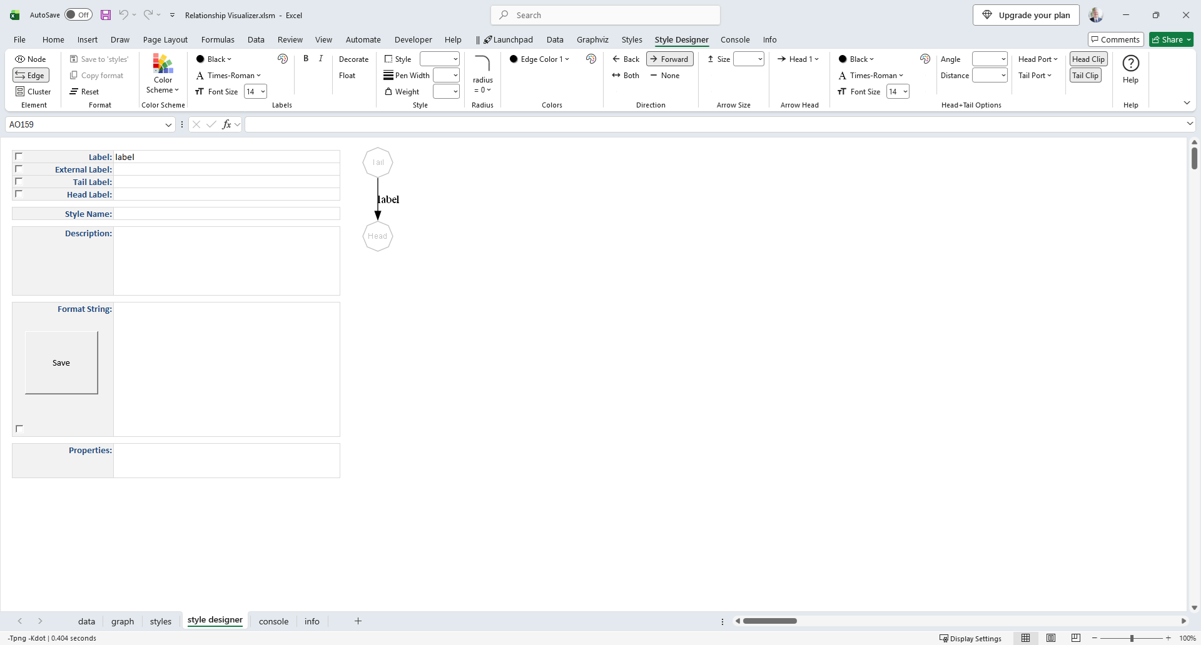Image resolution: width=1201 pixels, height=645 pixels.
Task: Select the Cluster element button
Action: pos(33,91)
